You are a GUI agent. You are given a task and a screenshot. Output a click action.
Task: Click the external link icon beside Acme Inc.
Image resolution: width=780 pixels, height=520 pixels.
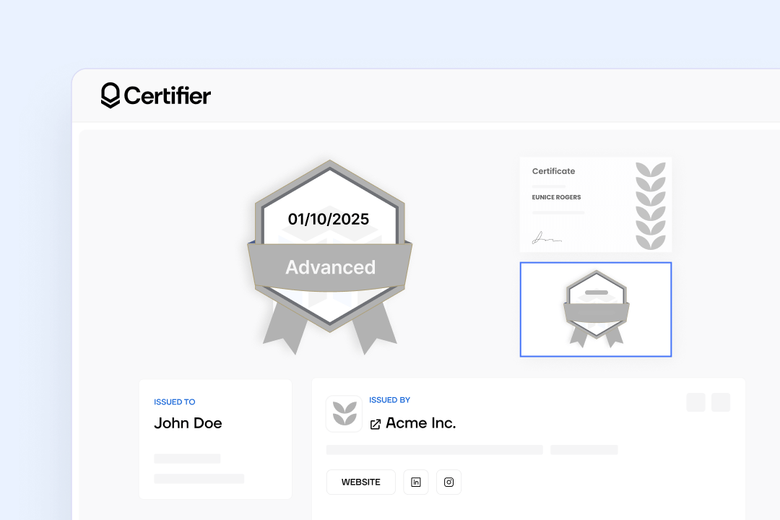376,424
